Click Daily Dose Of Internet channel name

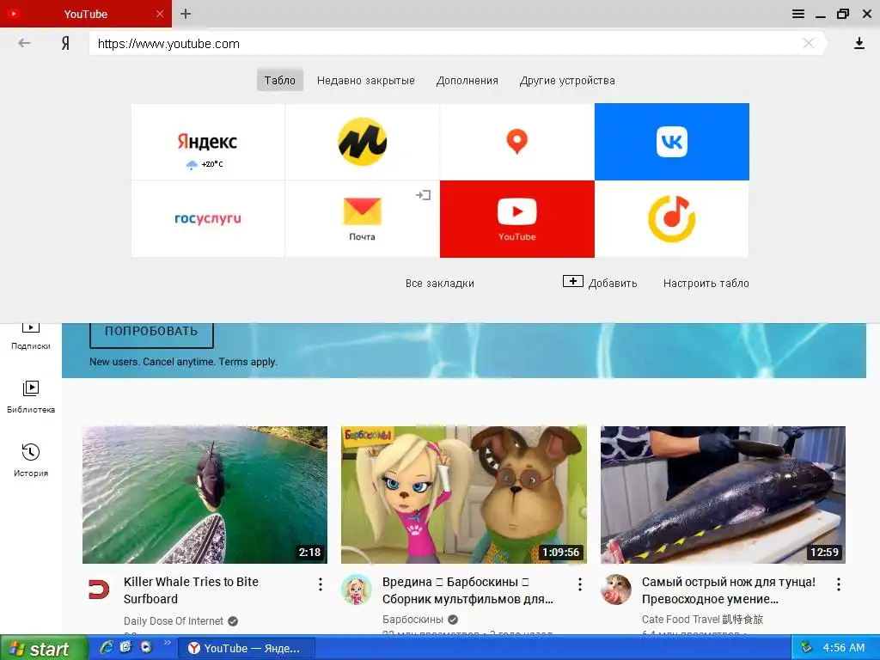coord(174,621)
